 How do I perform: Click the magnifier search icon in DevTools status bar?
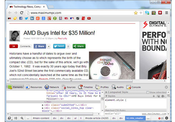point(22,118)
